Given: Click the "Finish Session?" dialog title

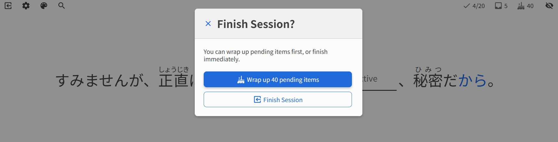Looking at the screenshot, I should (256, 24).
